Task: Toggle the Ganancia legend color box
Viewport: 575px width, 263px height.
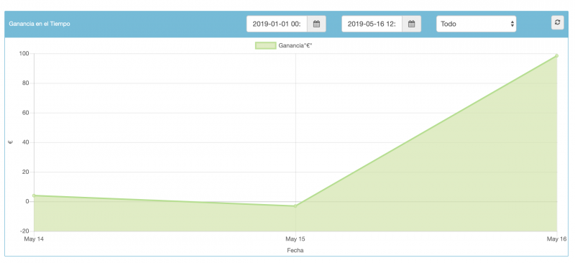Action: [x=265, y=45]
